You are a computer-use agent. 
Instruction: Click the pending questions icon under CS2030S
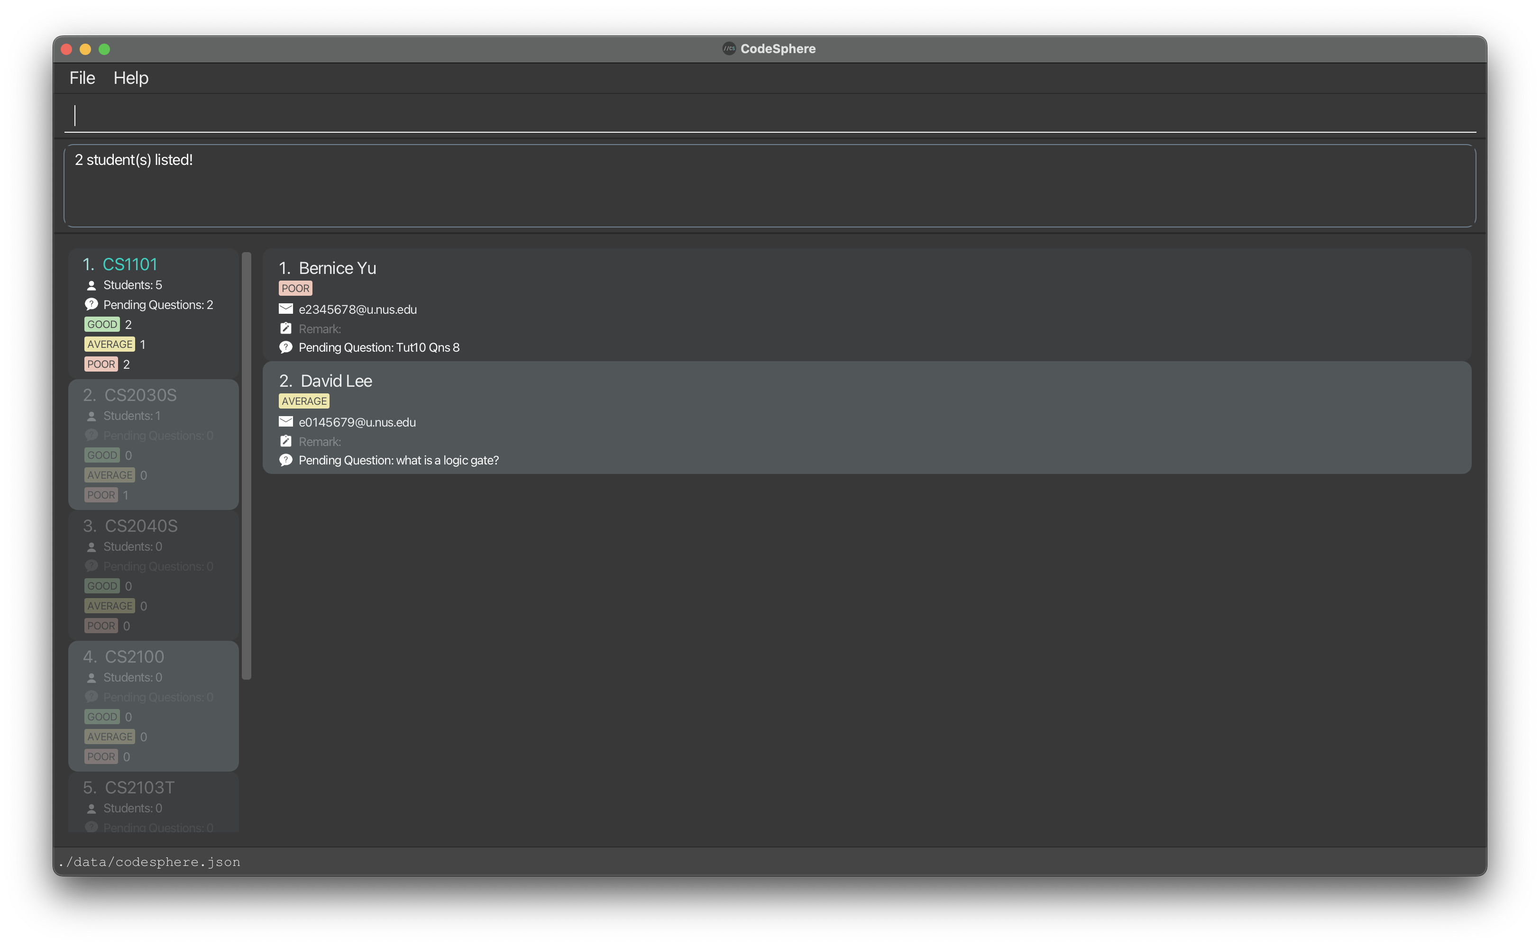92,435
